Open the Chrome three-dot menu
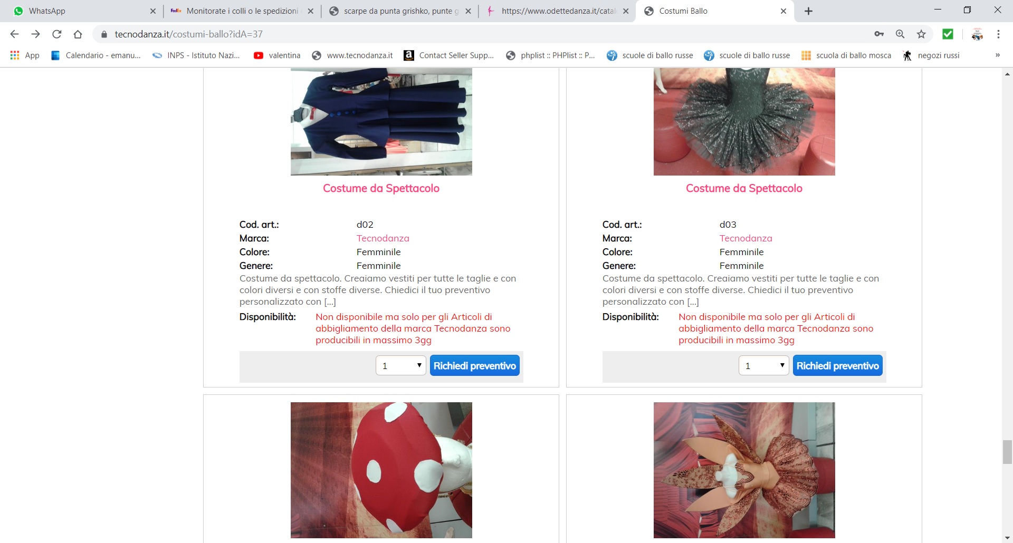 pyautogui.click(x=998, y=34)
